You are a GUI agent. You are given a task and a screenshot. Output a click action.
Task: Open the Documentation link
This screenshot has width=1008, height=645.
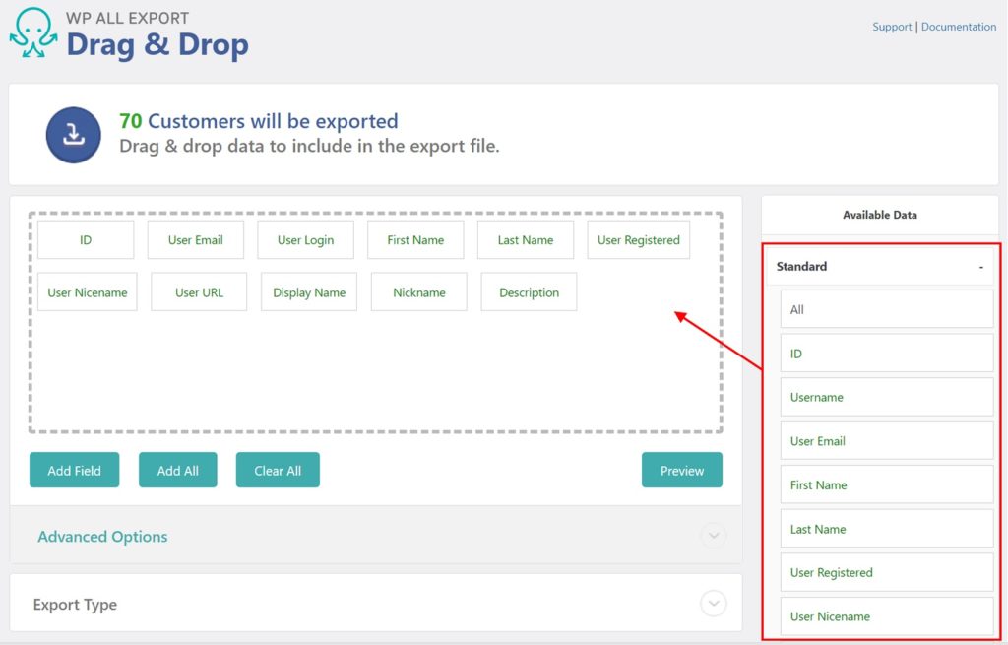pos(958,27)
